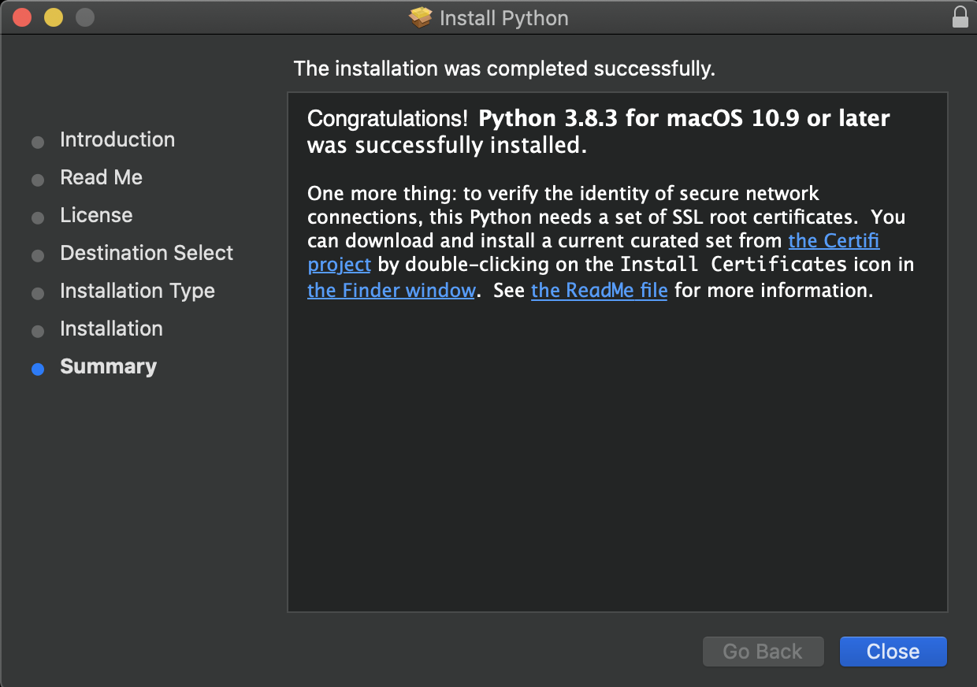
Task: Click the gray disabled zoom window button
Action: tap(84, 17)
